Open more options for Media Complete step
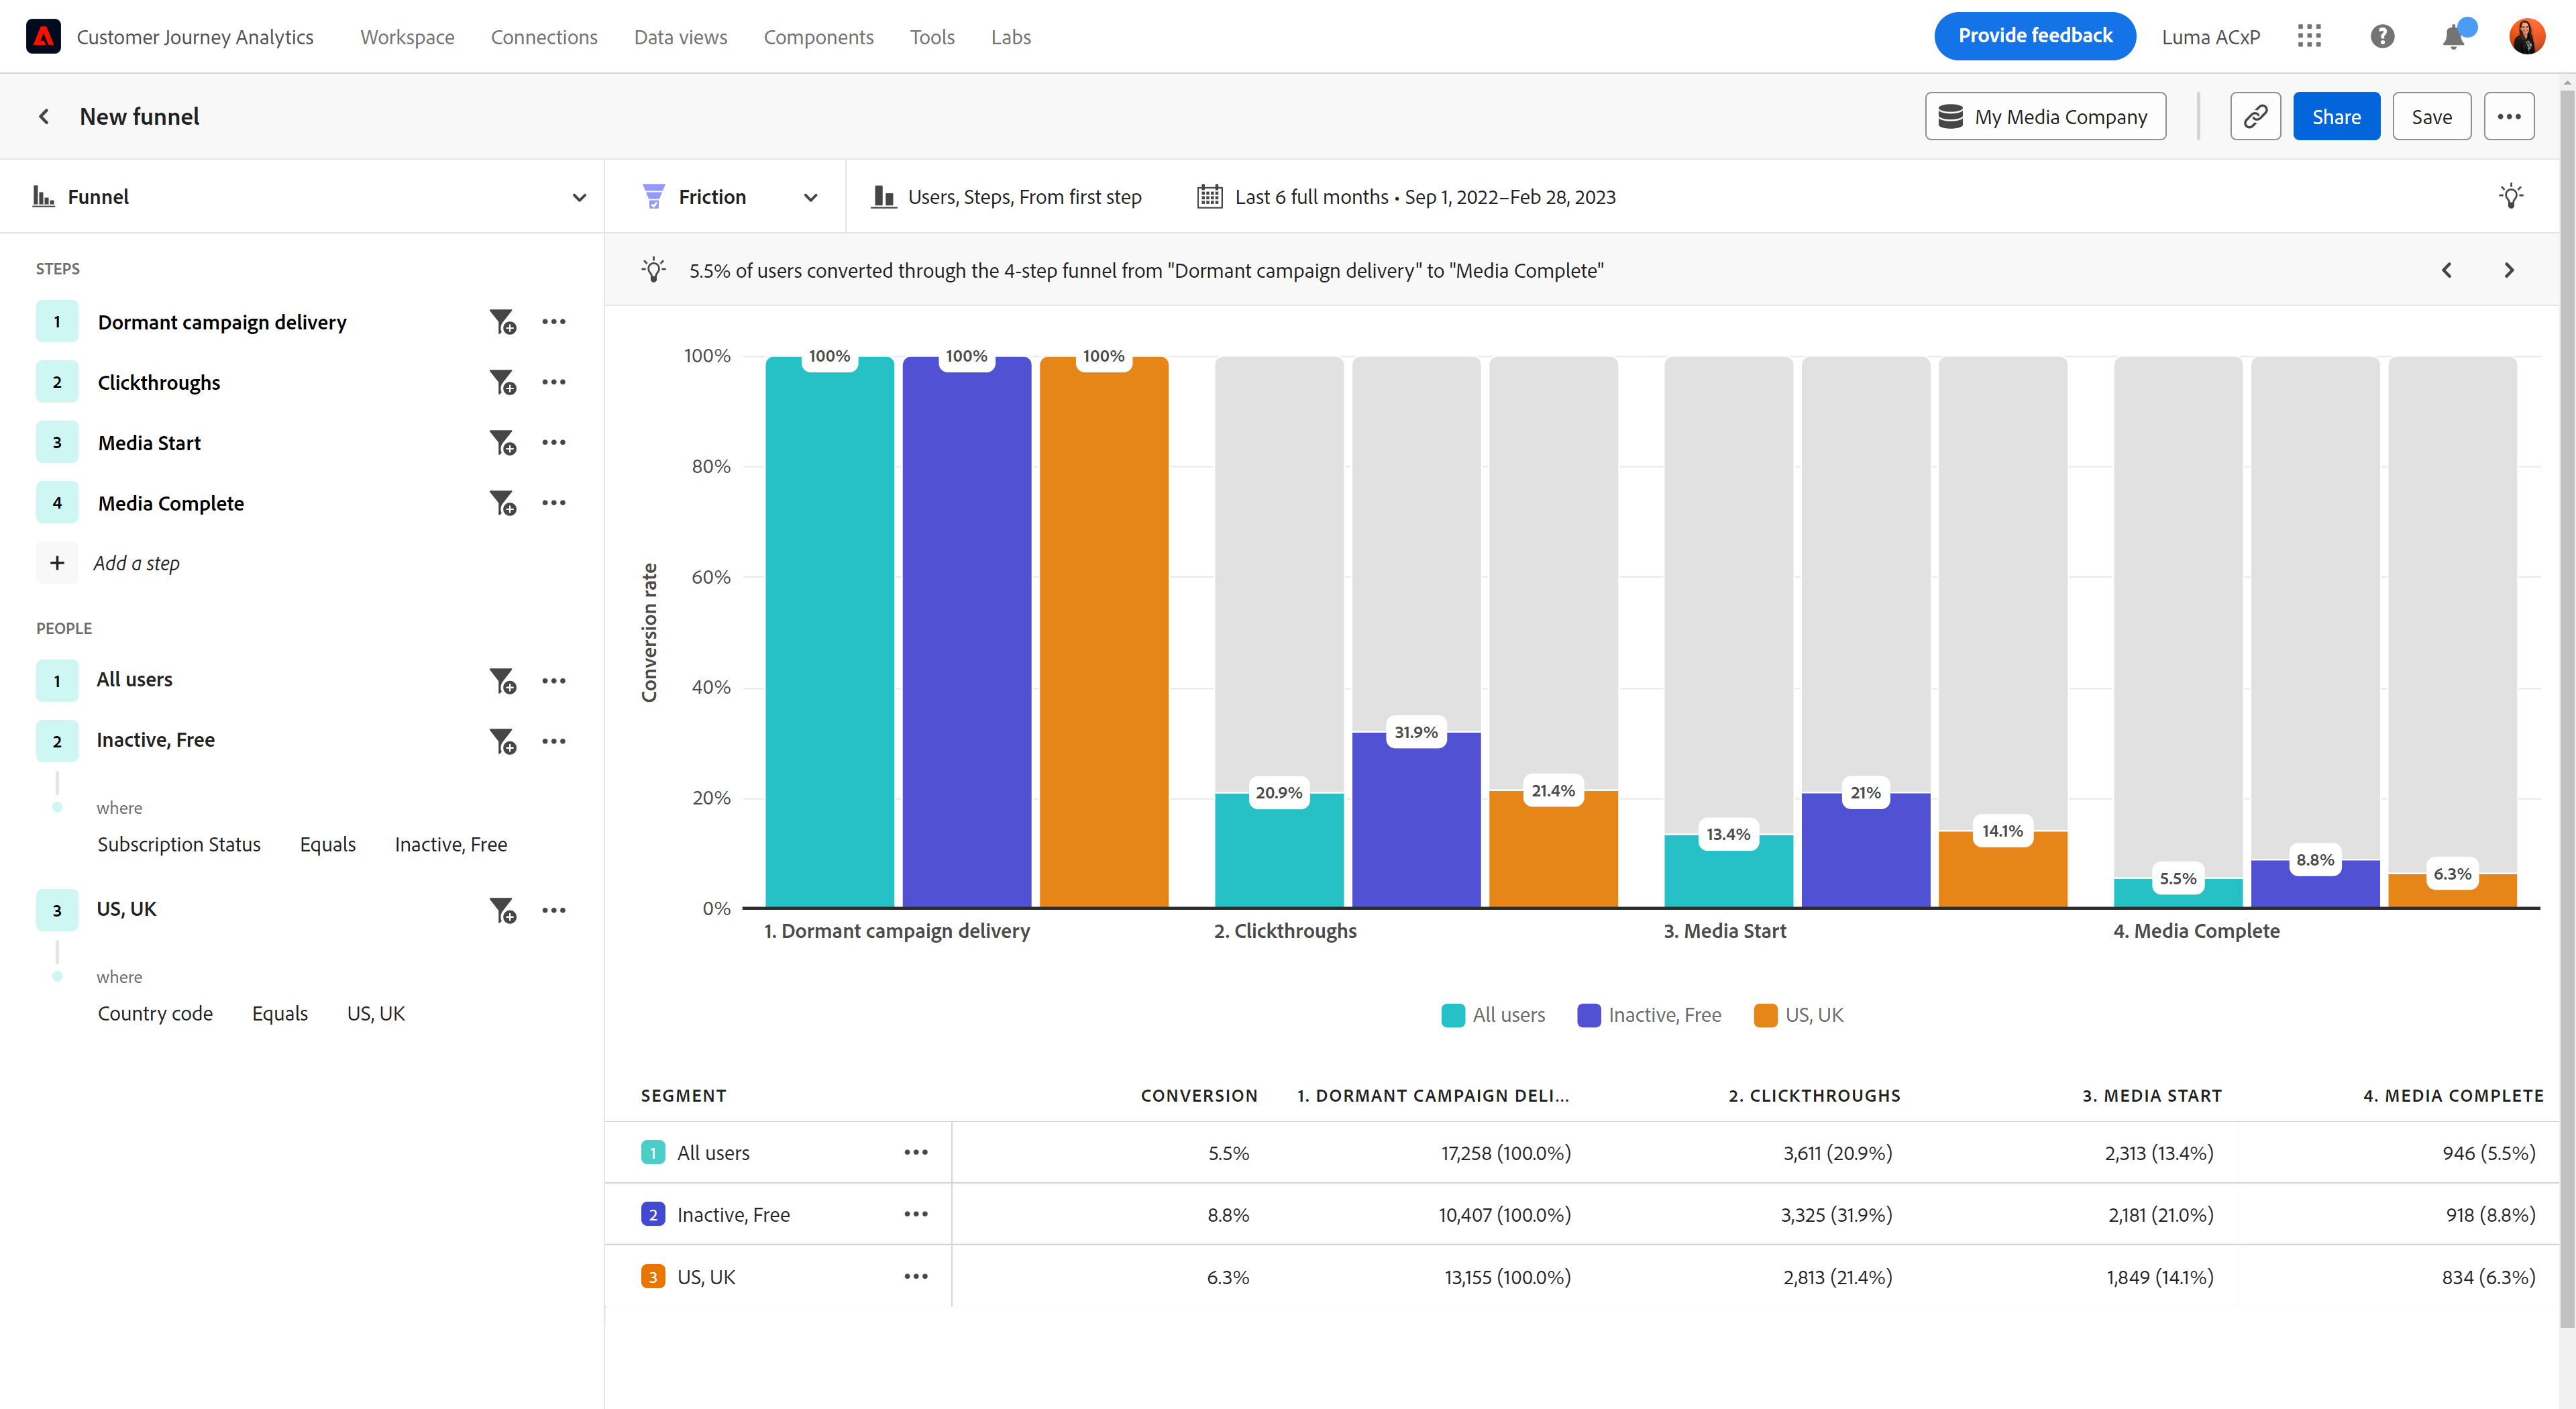The height and width of the screenshot is (1409, 2576). point(554,503)
